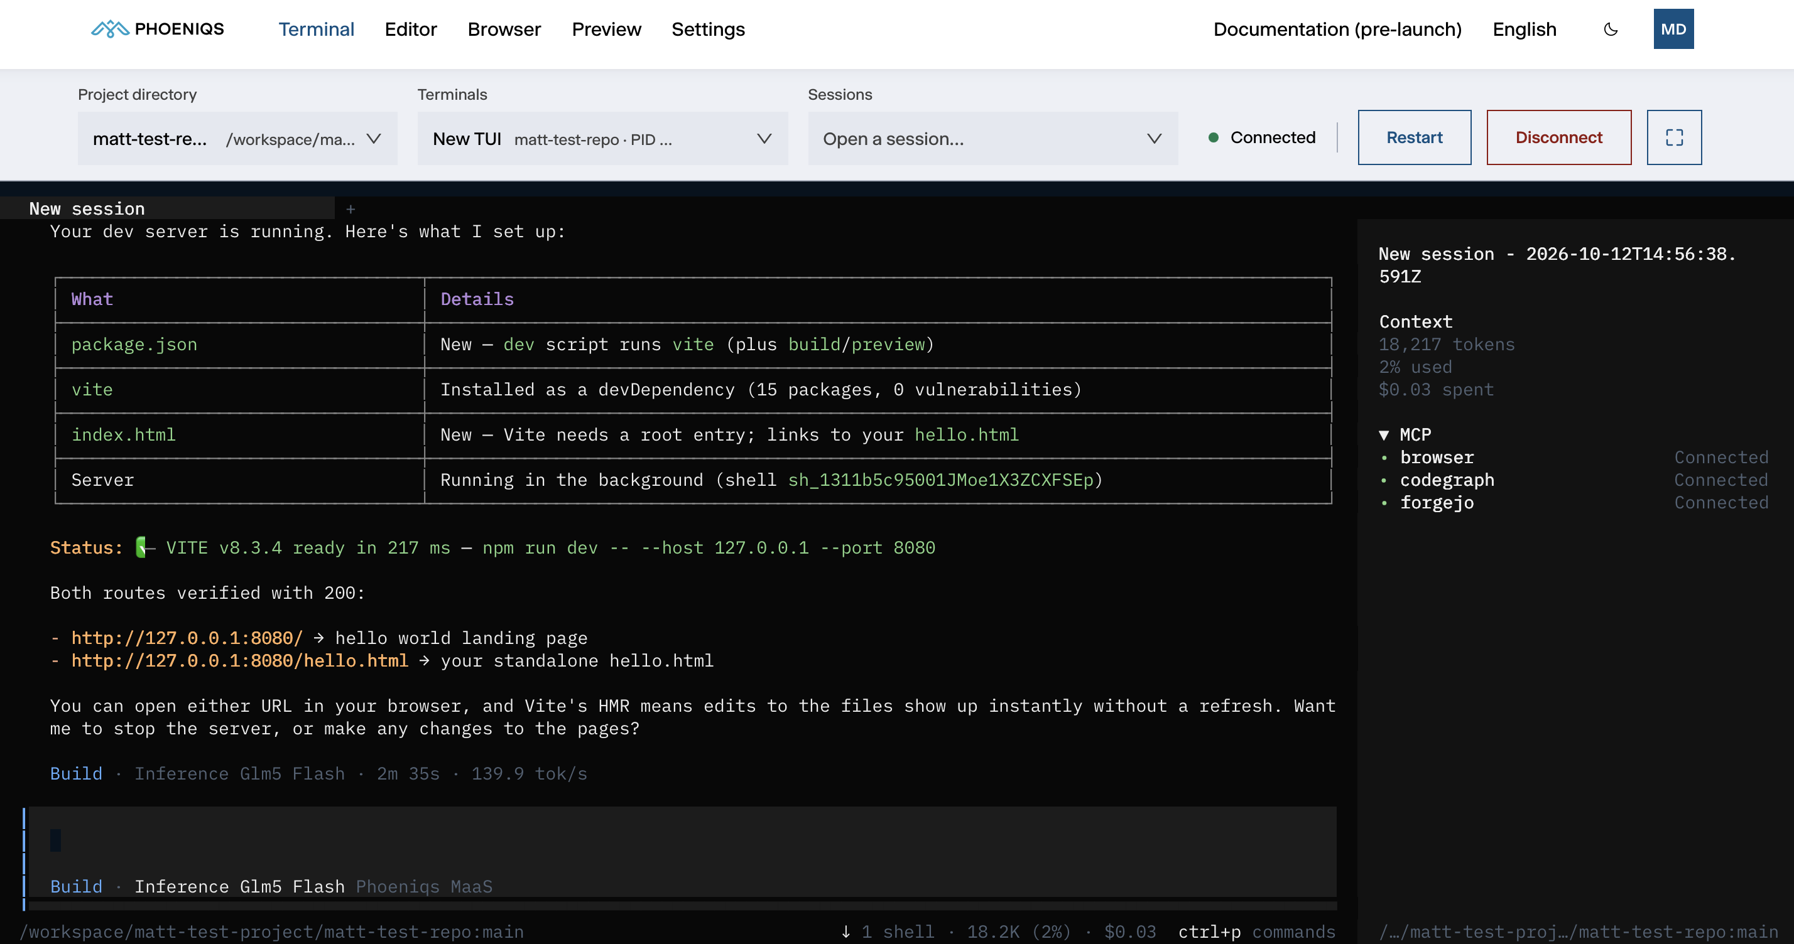Click the index.html table cell
Screen dimensions: 1794x944
pyautogui.click(x=123, y=435)
